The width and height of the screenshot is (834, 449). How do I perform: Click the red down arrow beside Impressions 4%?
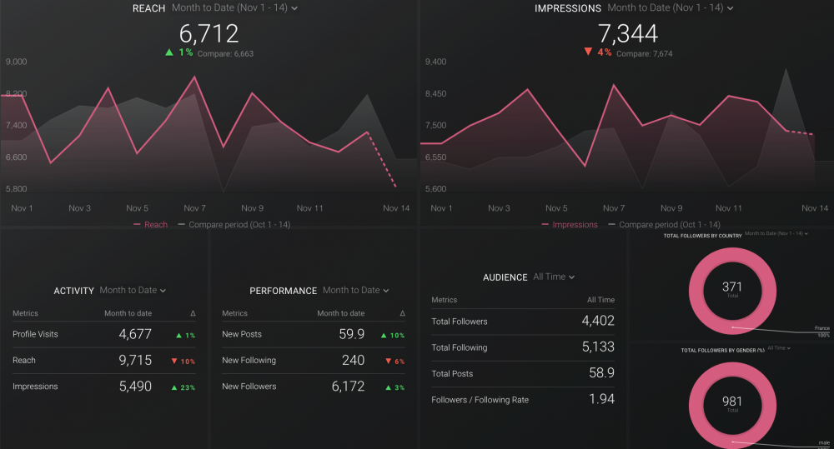click(588, 52)
